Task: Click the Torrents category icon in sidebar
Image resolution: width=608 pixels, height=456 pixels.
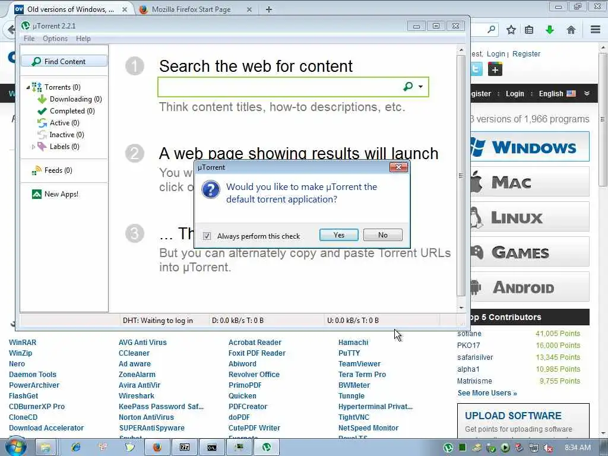Action: click(x=37, y=87)
